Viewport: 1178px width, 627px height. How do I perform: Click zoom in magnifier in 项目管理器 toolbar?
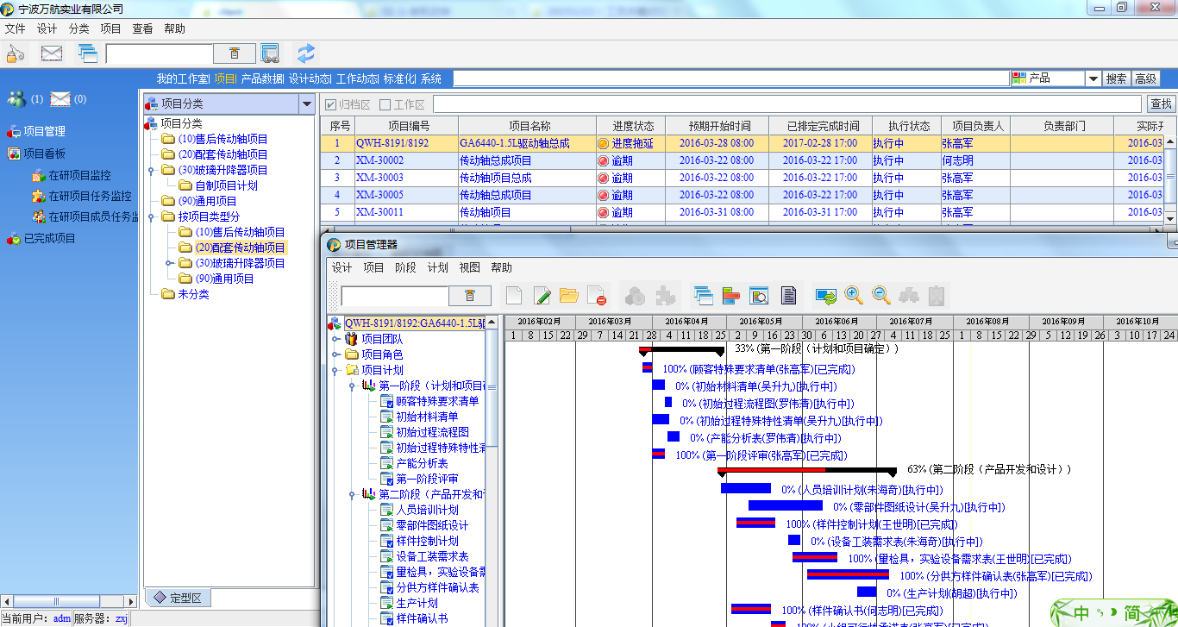854,296
